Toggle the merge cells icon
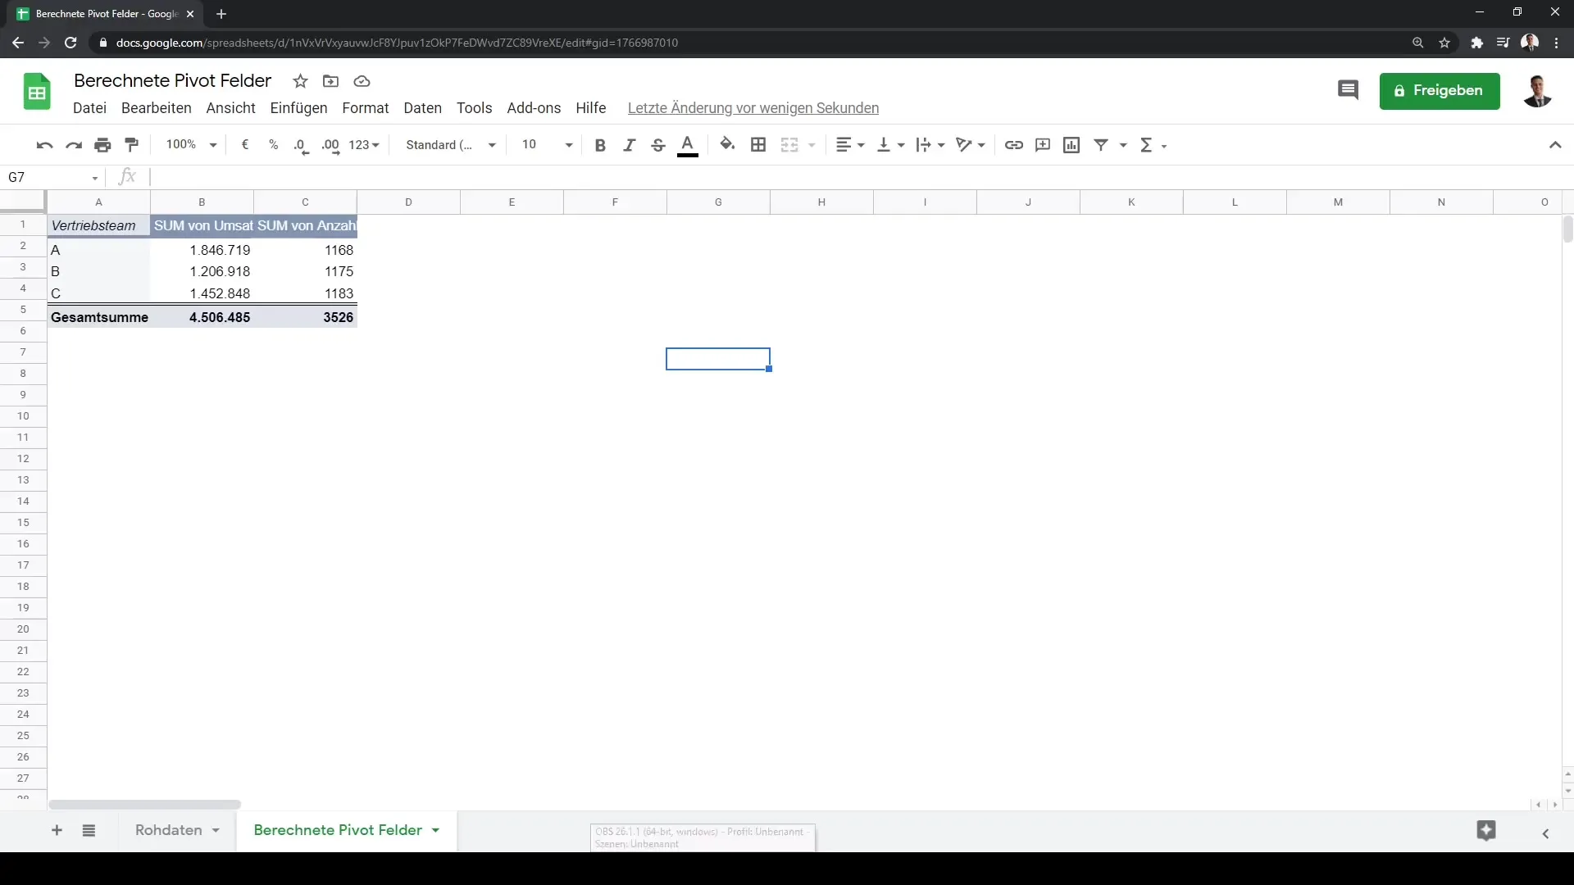This screenshot has height=885, width=1574. [x=789, y=143]
